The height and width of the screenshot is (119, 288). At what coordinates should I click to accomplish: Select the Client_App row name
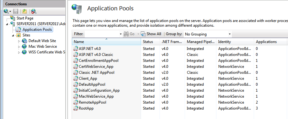coord(88,78)
